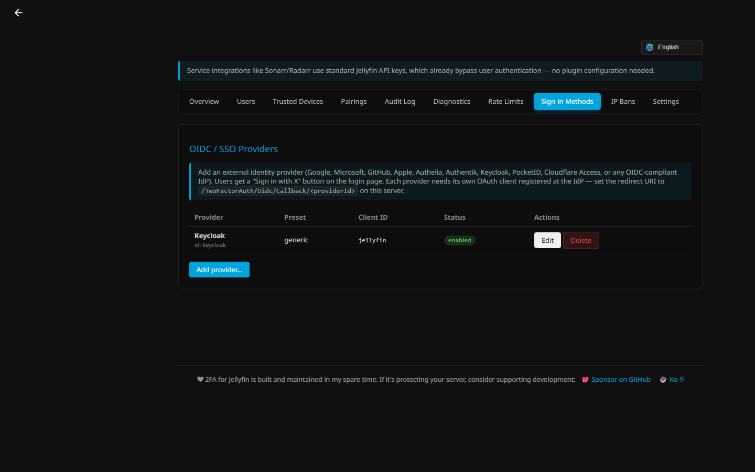
Task: Click the generic preset value
Action: click(x=296, y=240)
